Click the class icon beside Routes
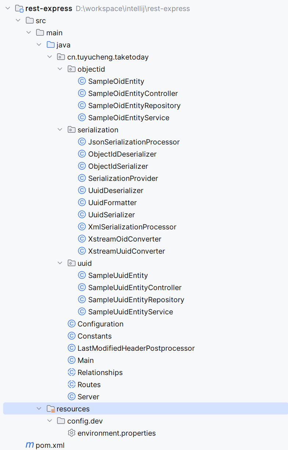Image resolution: width=288 pixels, height=450 pixels. tap(72, 385)
